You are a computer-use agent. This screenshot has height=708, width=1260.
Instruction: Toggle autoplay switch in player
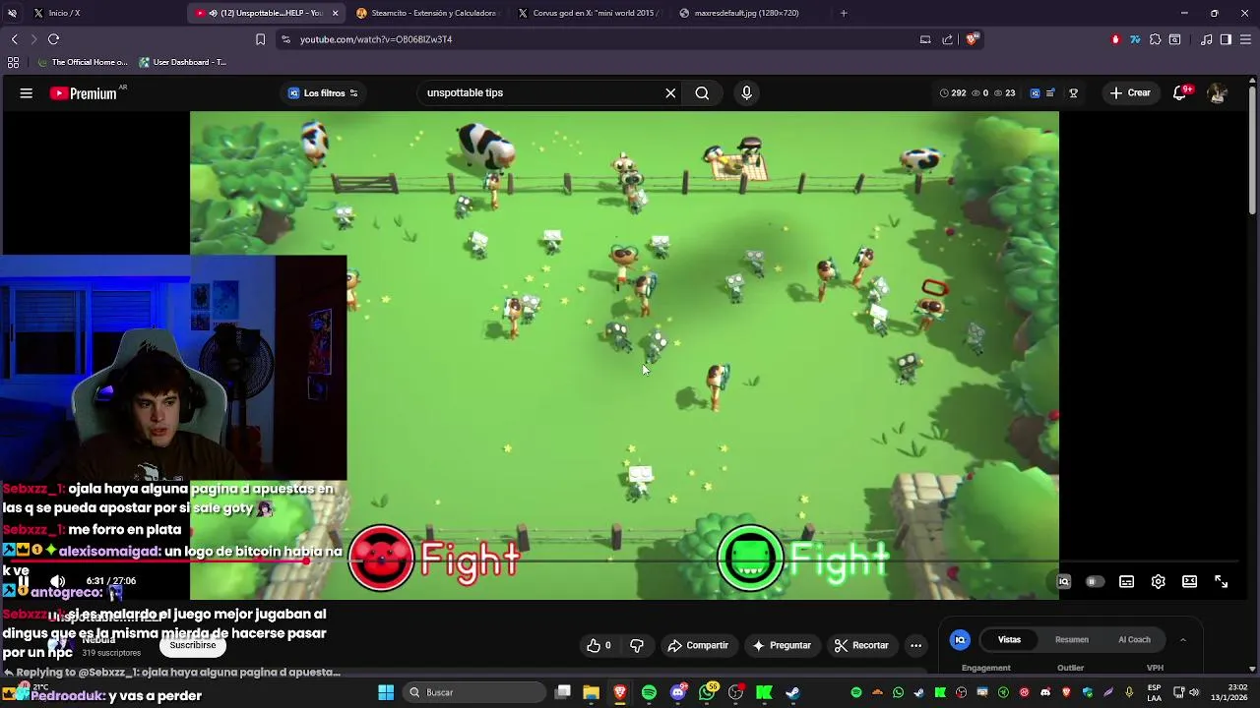(x=1094, y=582)
